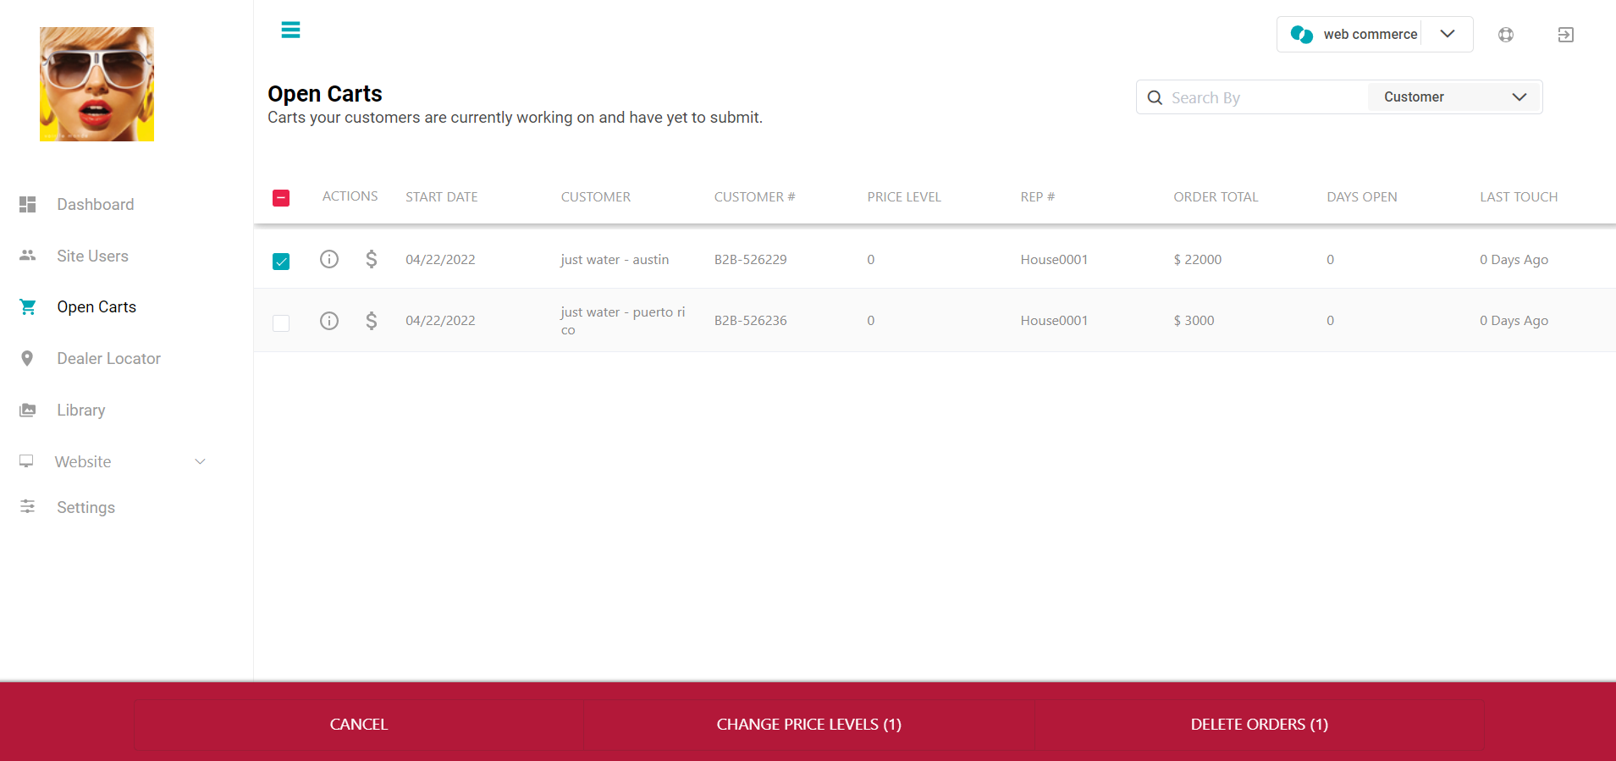Open Site Users in the sidebar
Screen dimensions: 1616x761
click(x=92, y=256)
